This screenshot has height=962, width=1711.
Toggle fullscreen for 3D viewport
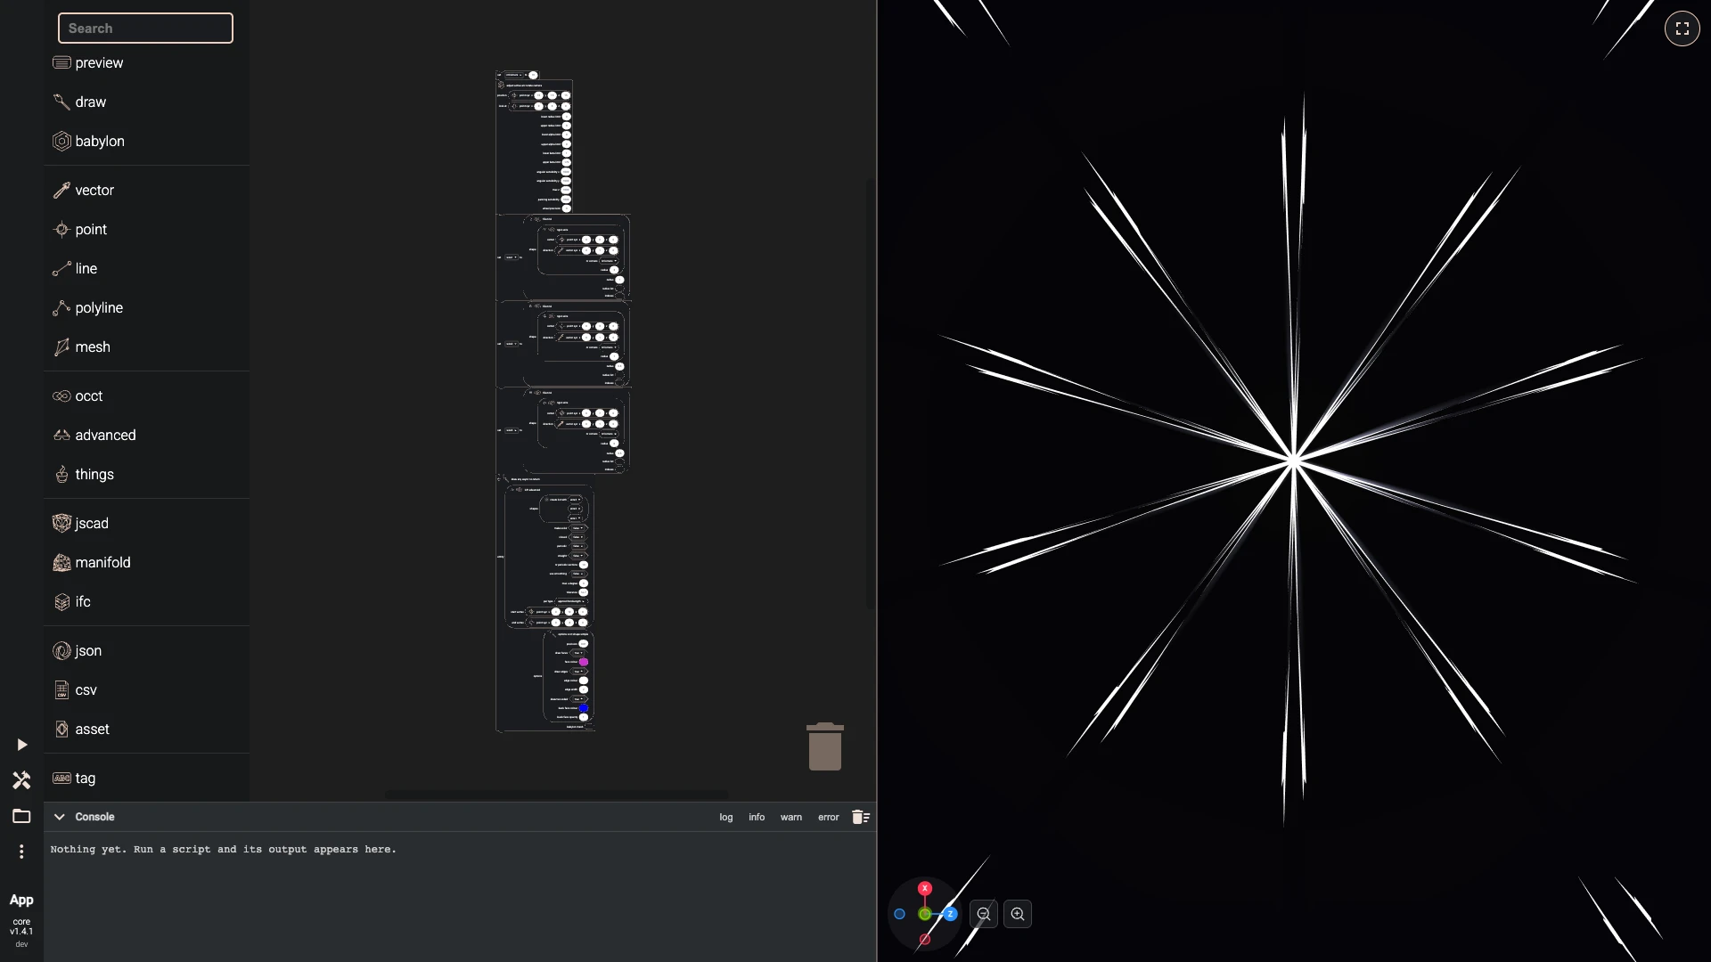click(x=1682, y=29)
